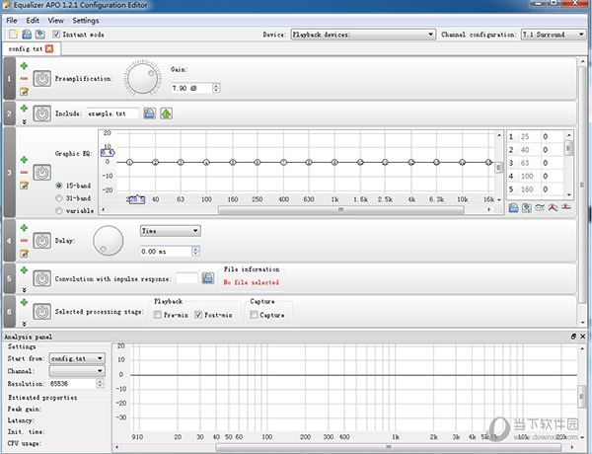The width and height of the screenshot is (592, 454).
Task: Click the Delay dial knob
Action: (x=109, y=241)
